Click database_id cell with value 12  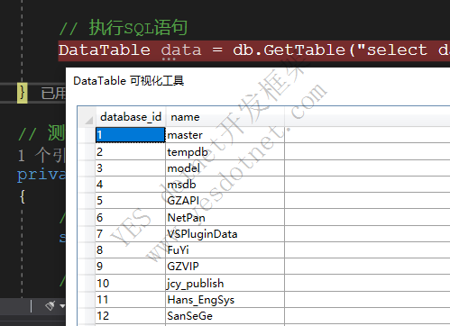point(131,316)
